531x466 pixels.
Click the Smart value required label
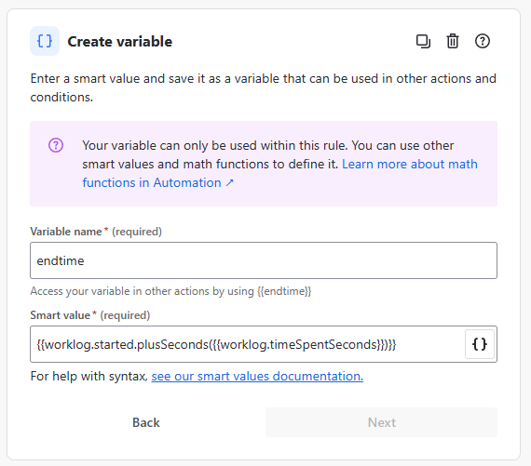pyautogui.click(x=90, y=315)
